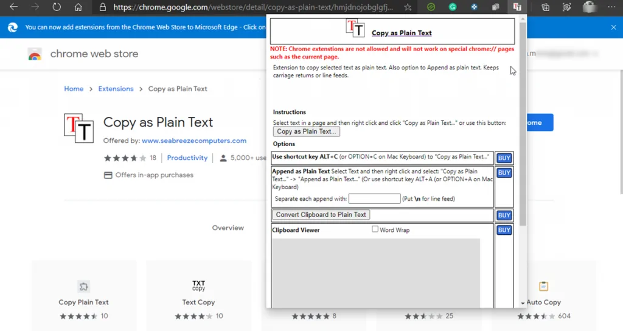Click the Auto Copy card title
Screen dimensions: 623x331
coord(543,302)
